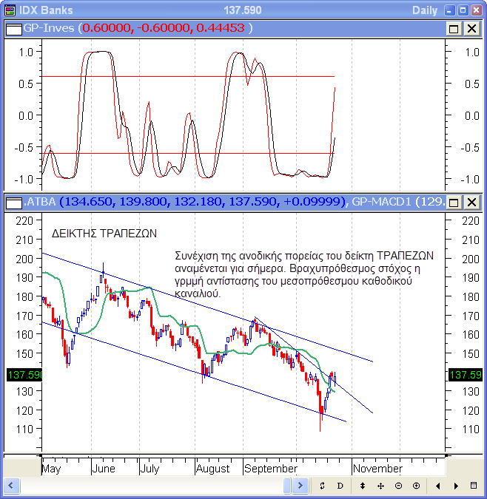This screenshot has width=487, height=499.
Task: Click the vertical rescale arrows icon
Action: [x=363, y=486]
